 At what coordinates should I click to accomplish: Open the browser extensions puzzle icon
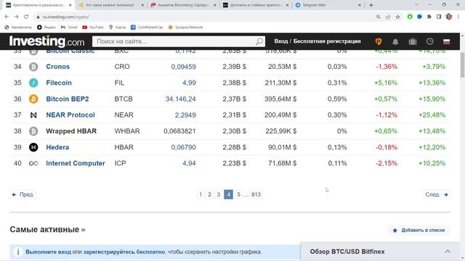click(429, 17)
